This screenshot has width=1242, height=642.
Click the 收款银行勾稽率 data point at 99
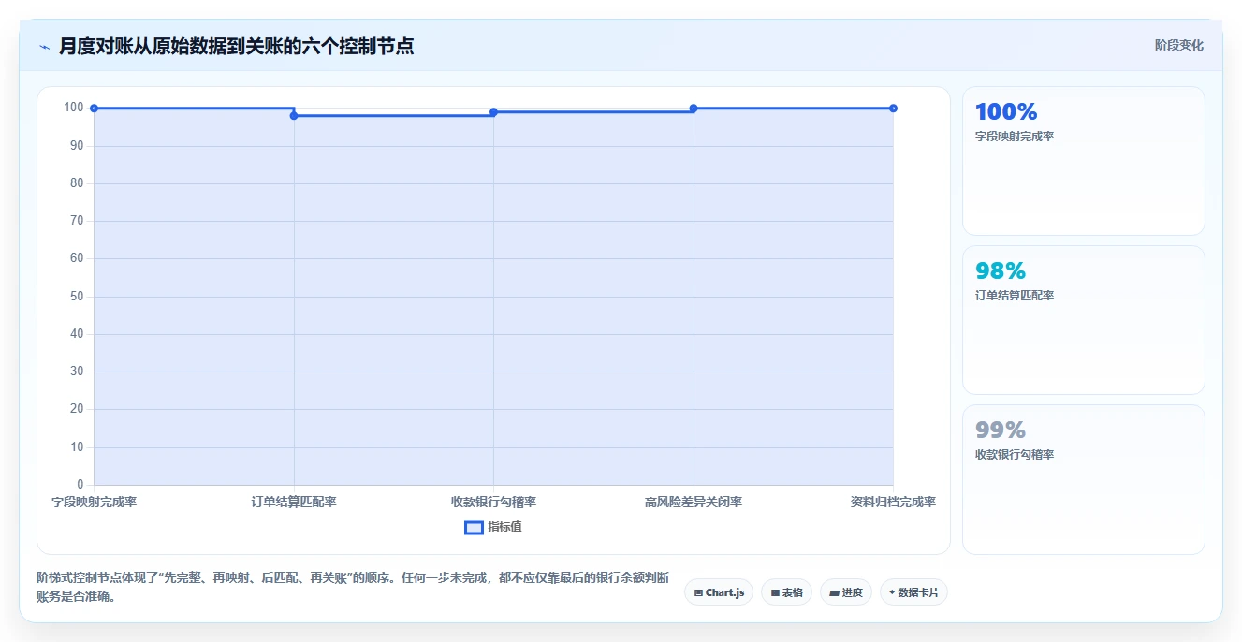pos(493,112)
